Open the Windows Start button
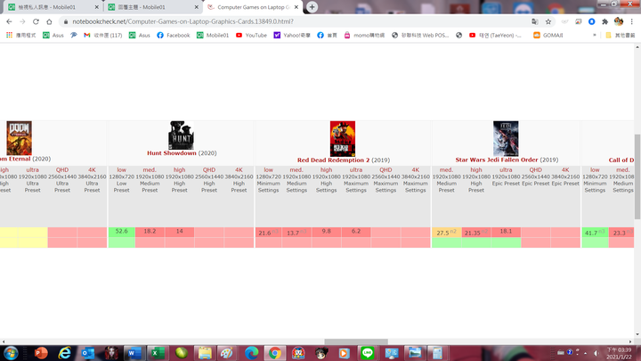The width and height of the screenshot is (641, 361). pyautogui.click(x=11, y=353)
